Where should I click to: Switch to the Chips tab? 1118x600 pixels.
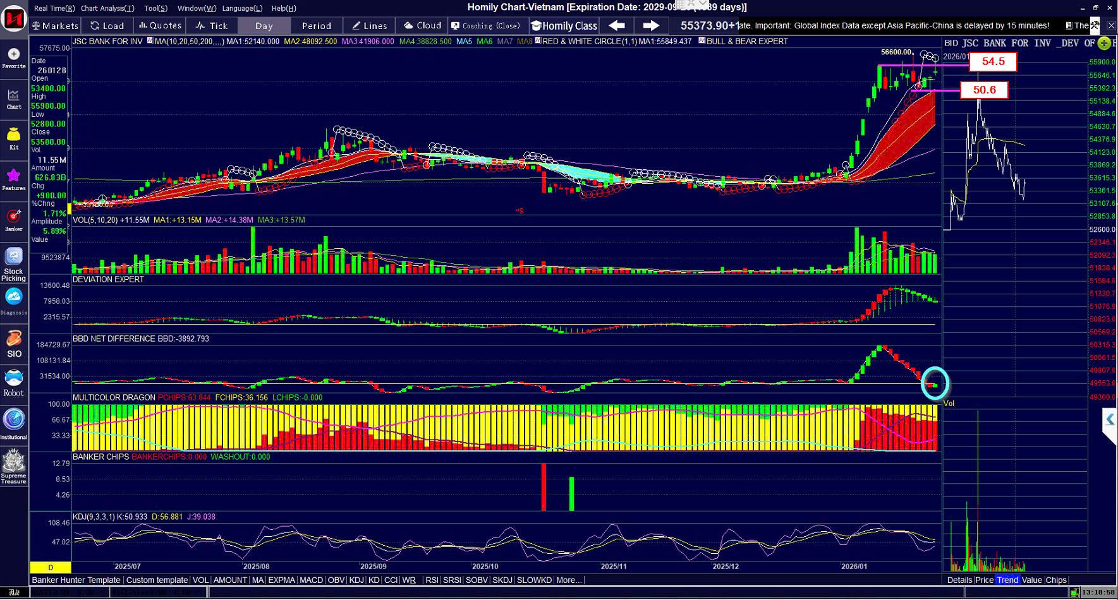(1055, 580)
